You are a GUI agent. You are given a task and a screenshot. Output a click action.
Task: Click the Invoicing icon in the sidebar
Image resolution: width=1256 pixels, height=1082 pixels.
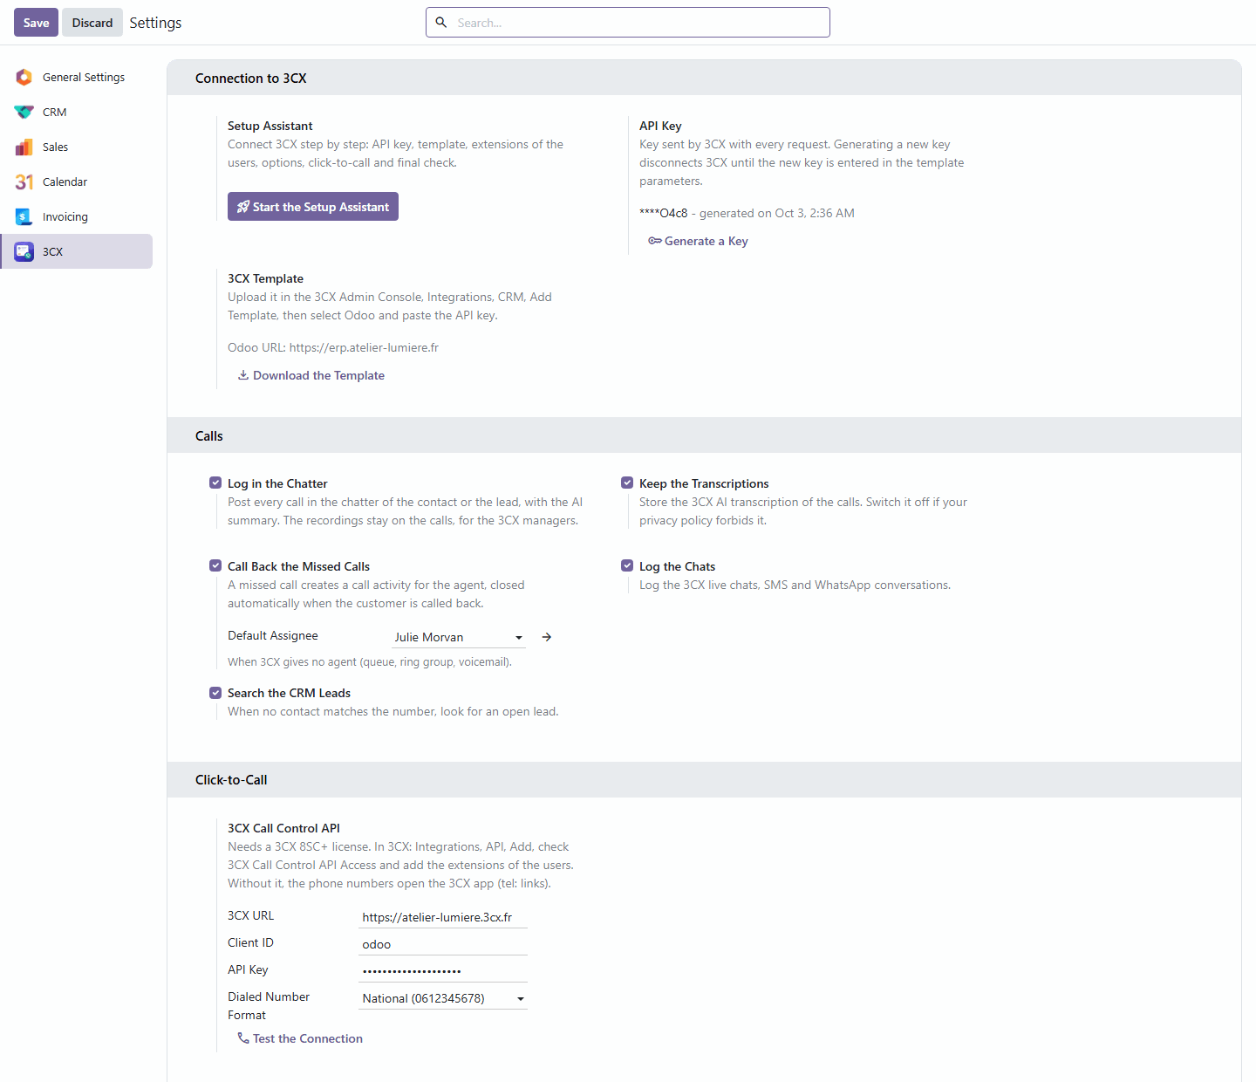pyautogui.click(x=24, y=216)
